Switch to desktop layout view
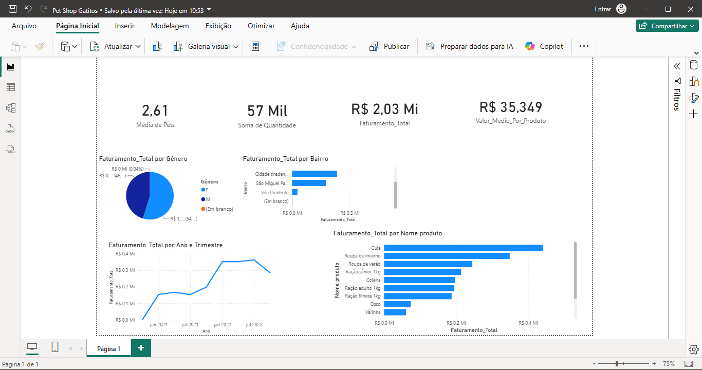 click(32, 347)
